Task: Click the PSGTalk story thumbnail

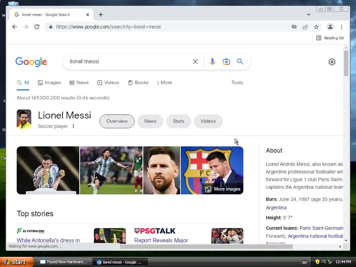Action: pyautogui.click(x=227, y=236)
